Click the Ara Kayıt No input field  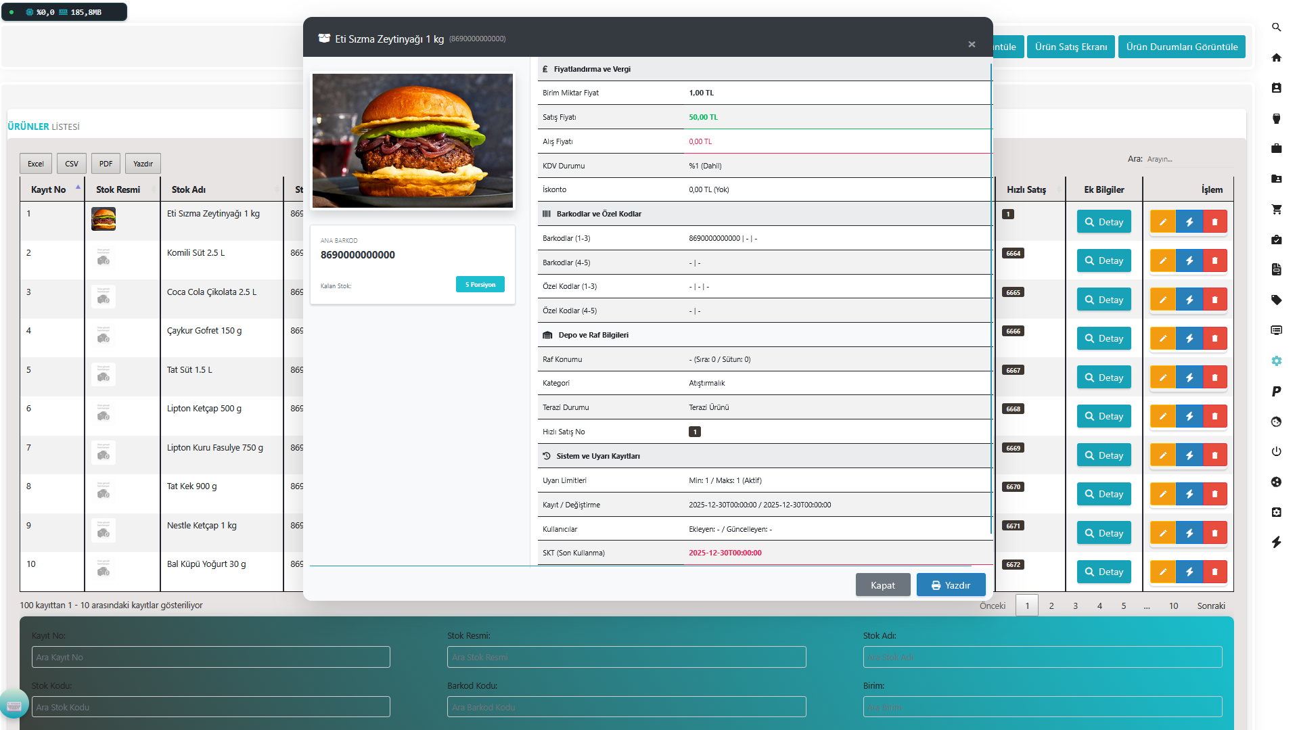pos(210,657)
